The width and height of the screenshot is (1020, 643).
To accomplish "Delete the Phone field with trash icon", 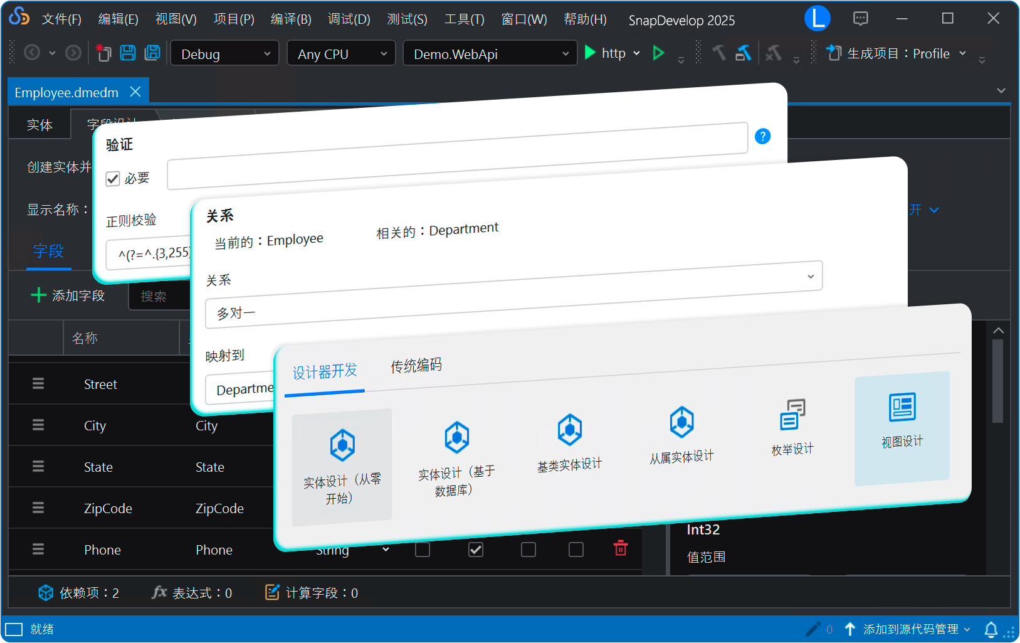I will (x=621, y=549).
